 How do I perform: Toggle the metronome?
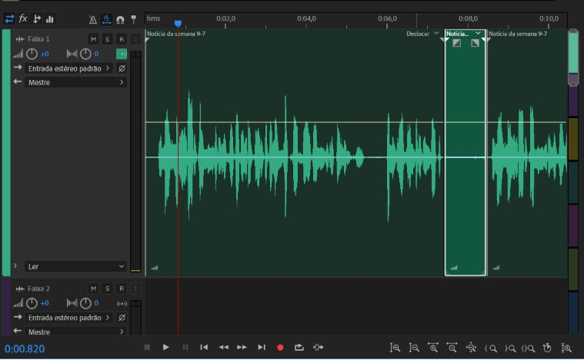point(93,20)
